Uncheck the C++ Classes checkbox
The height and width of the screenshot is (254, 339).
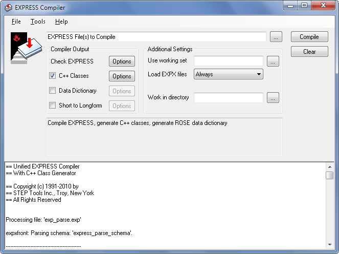(52, 76)
